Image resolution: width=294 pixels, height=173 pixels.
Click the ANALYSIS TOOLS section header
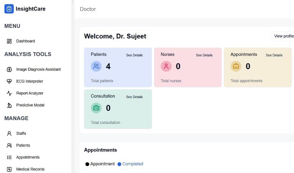(28, 54)
